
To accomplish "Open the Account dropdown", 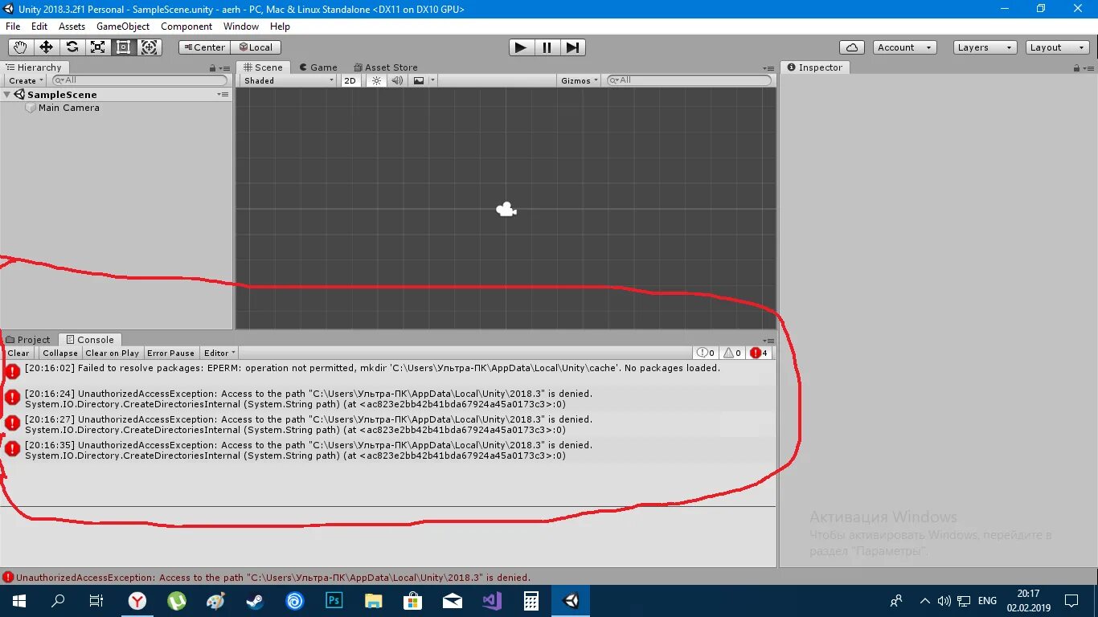I will [x=904, y=47].
